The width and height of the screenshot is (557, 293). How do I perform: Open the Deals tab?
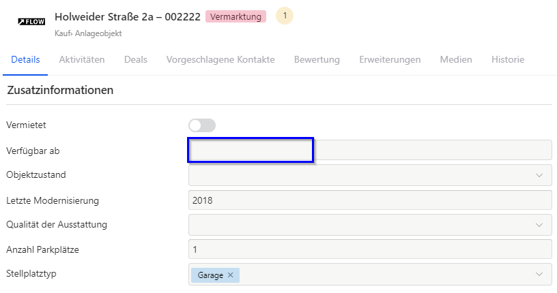pyautogui.click(x=136, y=59)
